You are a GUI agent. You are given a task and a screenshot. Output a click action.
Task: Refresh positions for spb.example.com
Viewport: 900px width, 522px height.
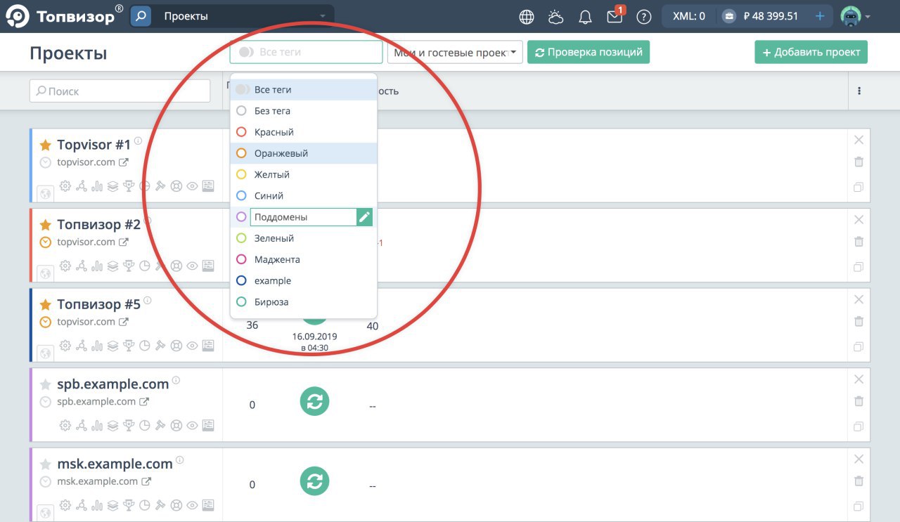pos(314,402)
